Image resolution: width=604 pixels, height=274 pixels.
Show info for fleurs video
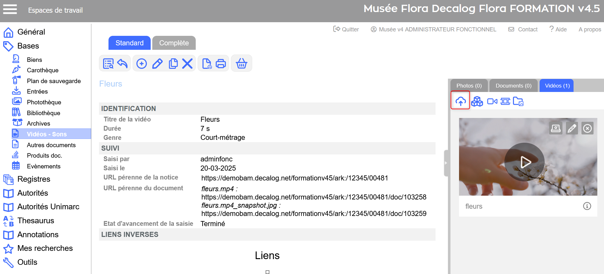coord(587,206)
